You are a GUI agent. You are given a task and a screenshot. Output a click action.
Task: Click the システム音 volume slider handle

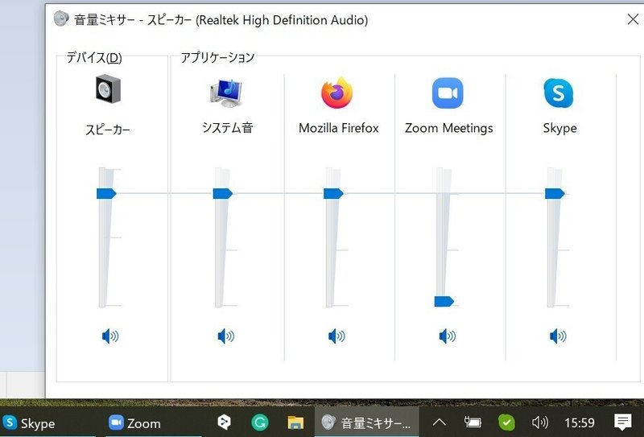[x=223, y=193]
